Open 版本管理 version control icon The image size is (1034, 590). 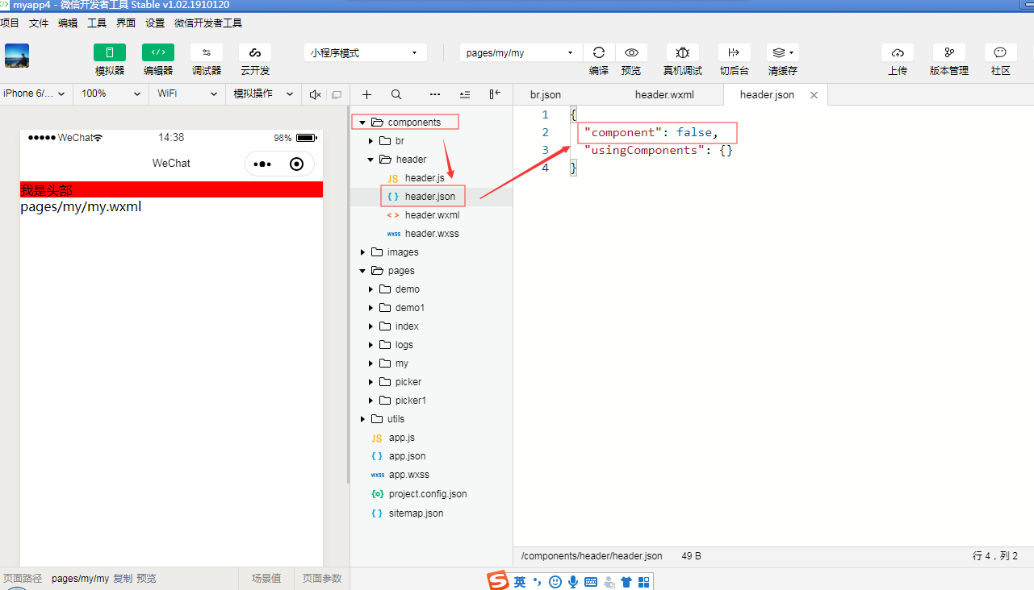(x=949, y=52)
